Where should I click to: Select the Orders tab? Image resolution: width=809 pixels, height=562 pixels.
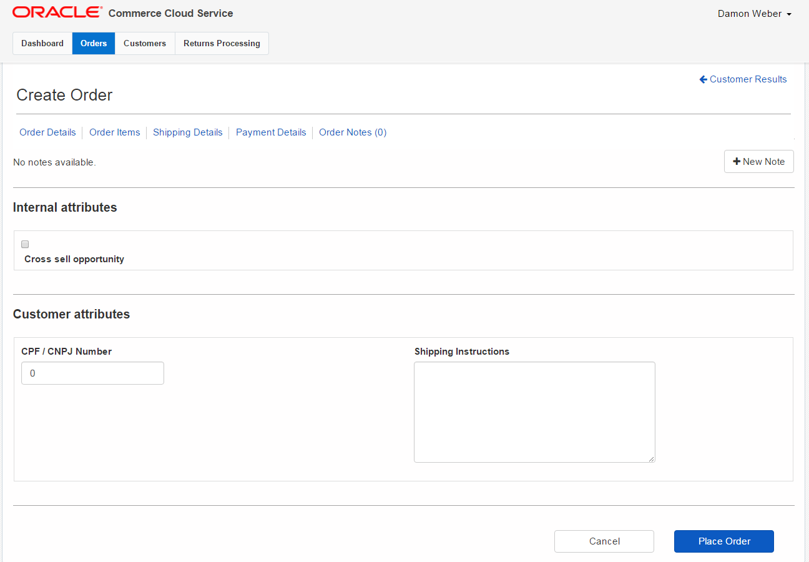tap(94, 44)
